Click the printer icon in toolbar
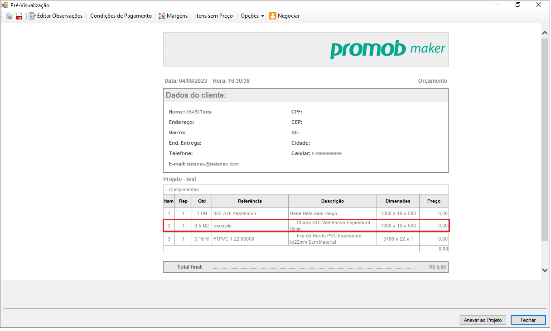The width and height of the screenshot is (551, 331). (9, 16)
